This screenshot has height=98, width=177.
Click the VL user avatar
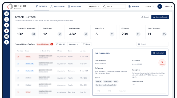[x=160, y=6]
